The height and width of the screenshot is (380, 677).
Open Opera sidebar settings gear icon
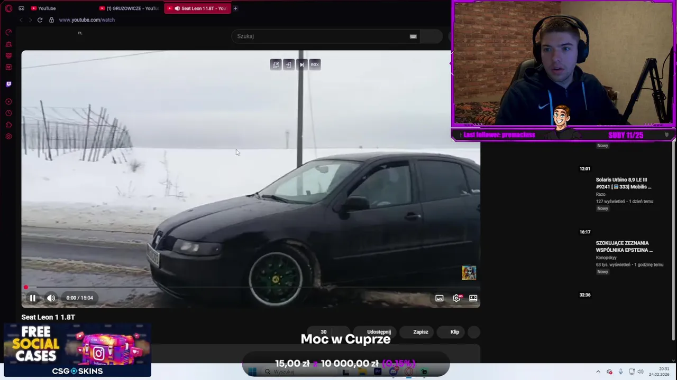pos(8,137)
